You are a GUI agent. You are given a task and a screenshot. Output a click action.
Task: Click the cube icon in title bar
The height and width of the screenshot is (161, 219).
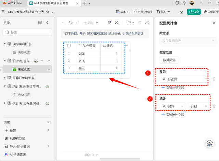184,3
